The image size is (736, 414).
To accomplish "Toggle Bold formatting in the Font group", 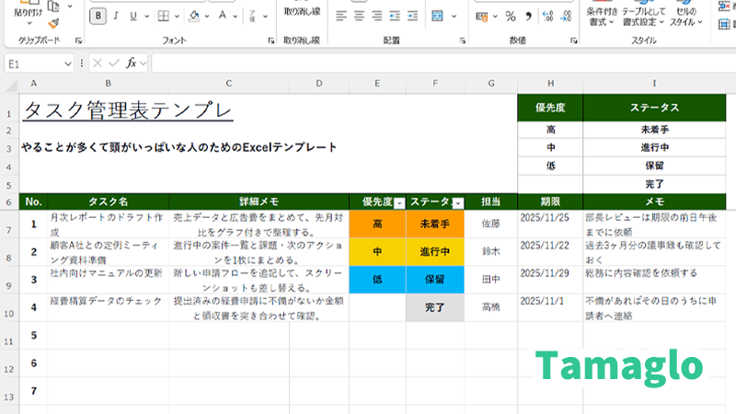I will (98, 17).
